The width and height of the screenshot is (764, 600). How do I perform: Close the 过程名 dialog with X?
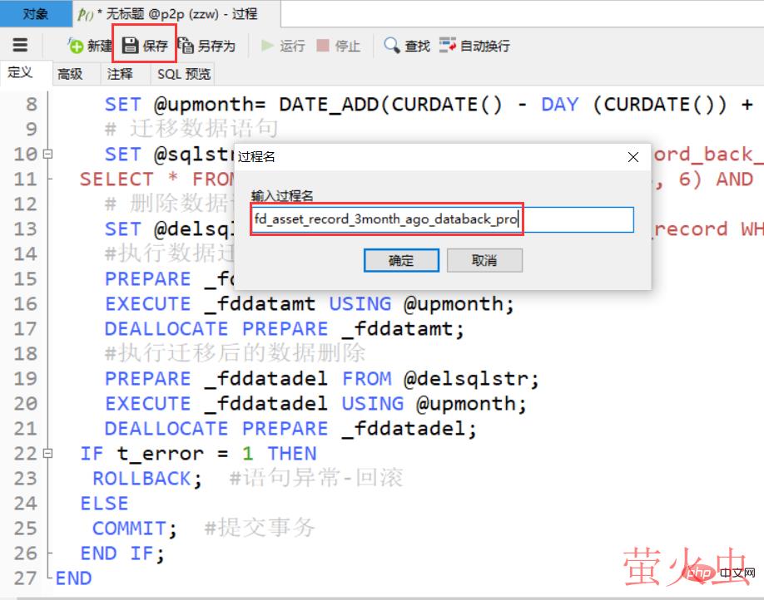click(633, 157)
